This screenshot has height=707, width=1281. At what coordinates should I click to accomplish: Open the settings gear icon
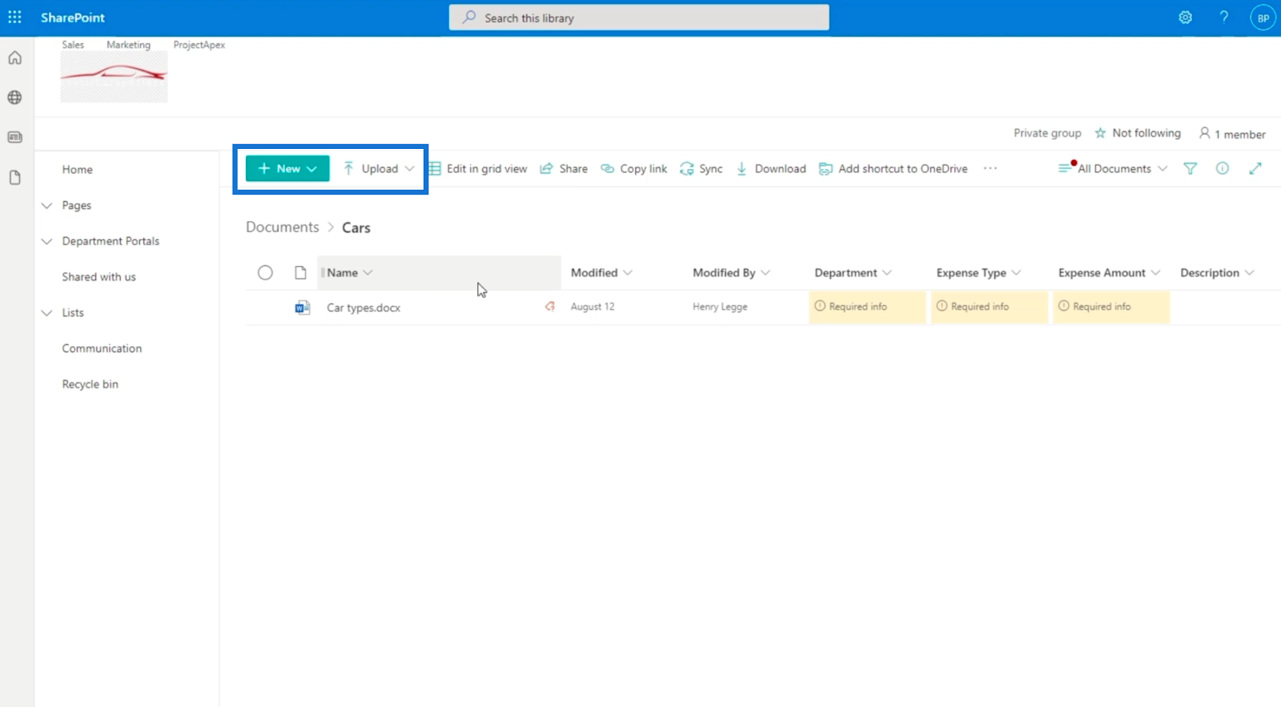(x=1186, y=17)
